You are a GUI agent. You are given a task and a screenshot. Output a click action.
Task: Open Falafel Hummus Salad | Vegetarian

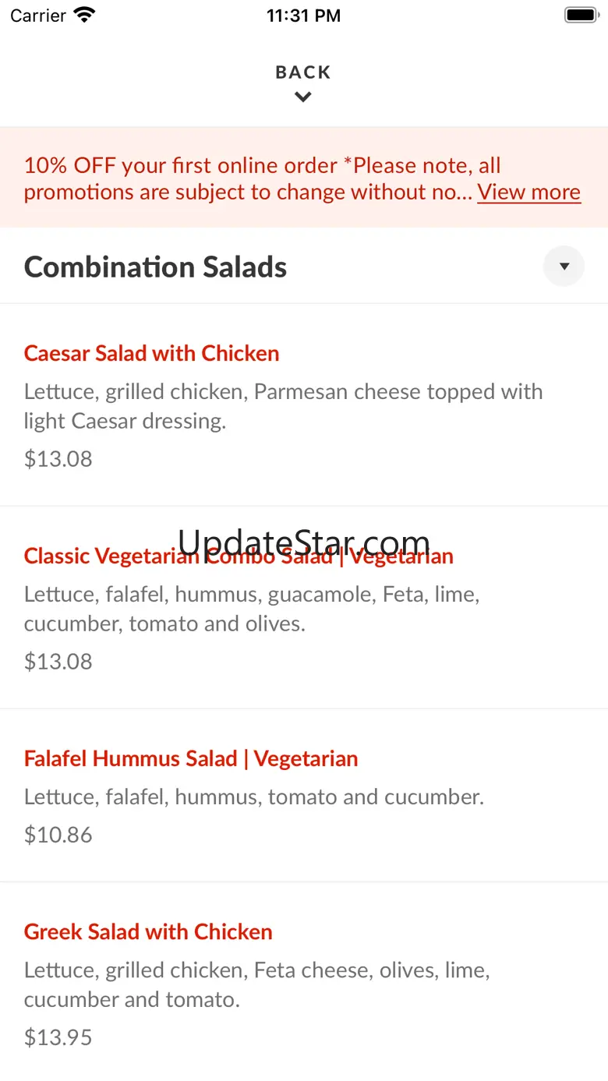191,758
